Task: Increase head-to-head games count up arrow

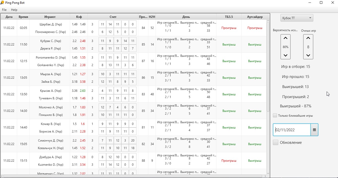Action: 308,38
